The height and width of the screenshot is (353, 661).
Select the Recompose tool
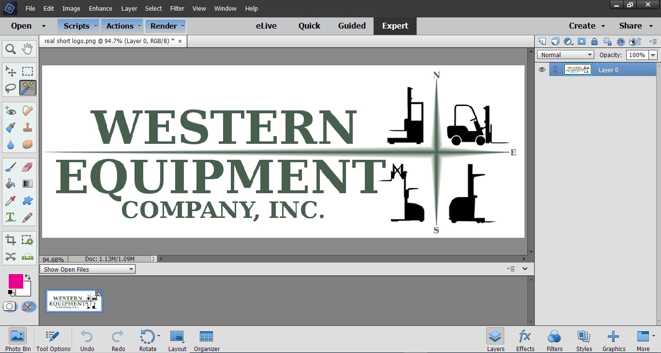tap(28, 240)
